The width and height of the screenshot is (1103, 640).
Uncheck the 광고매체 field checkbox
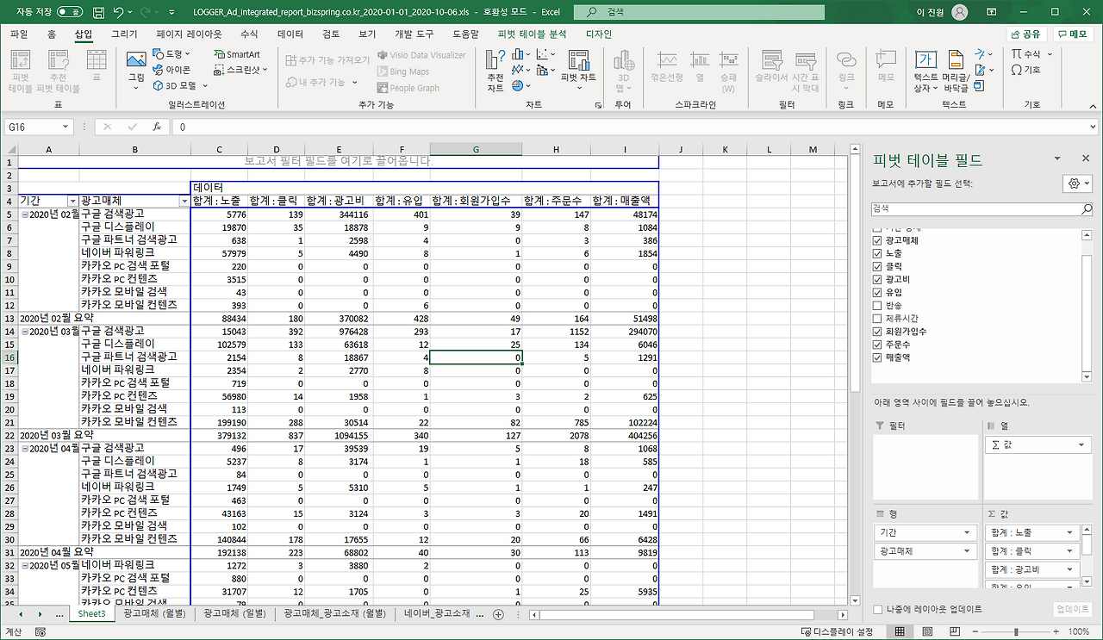(x=877, y=241)
